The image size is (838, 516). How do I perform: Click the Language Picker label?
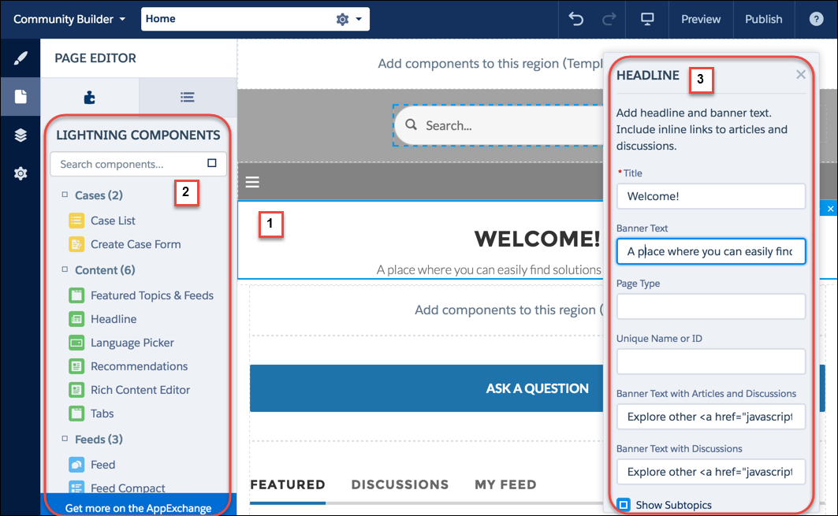coord(132,343)
